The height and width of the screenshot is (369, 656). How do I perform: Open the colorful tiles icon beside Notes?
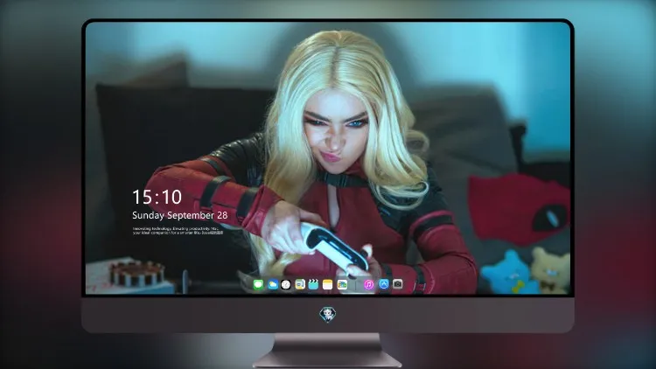tap(342, 285)
